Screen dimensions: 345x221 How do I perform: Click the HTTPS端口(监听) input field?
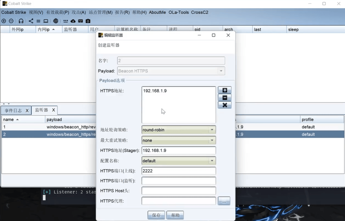click(179, 181)
